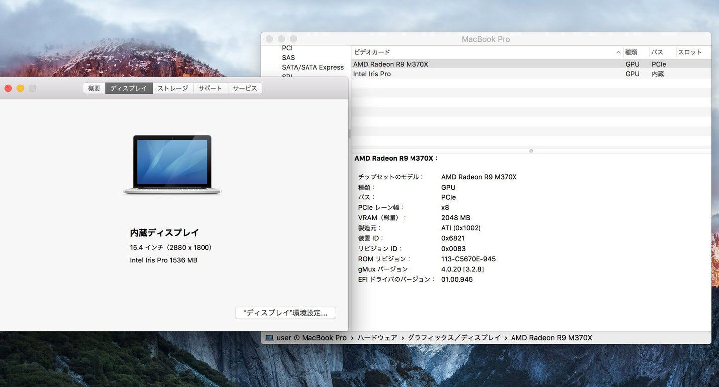
Task: Select SAS in the hardware sidebar
Action: point(288,58)
